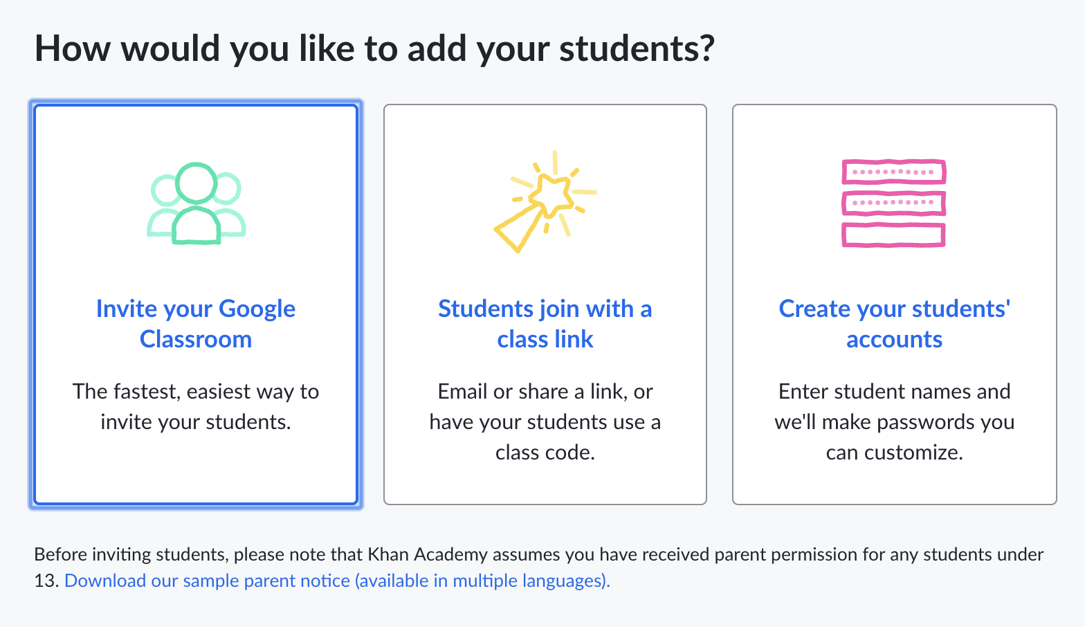
Task: Click the How would you like heading
Action: tap(374, 48)
